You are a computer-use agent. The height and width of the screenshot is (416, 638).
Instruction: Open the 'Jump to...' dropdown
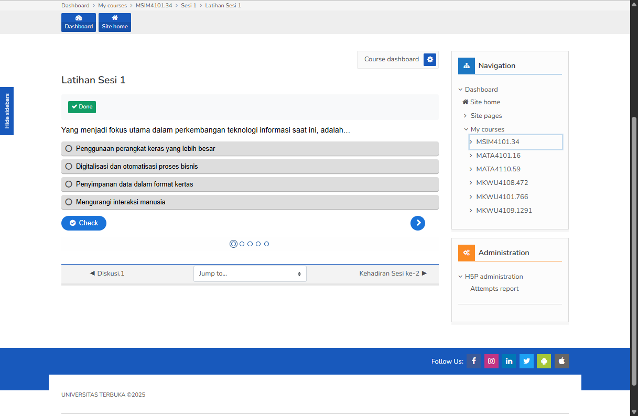coord(250,273)
